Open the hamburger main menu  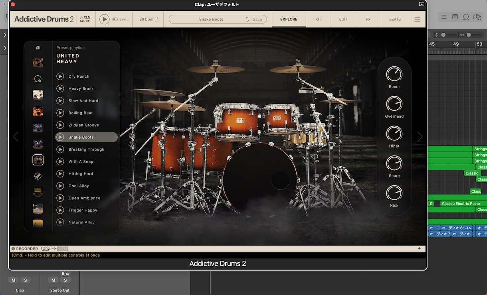click(417, 19)
